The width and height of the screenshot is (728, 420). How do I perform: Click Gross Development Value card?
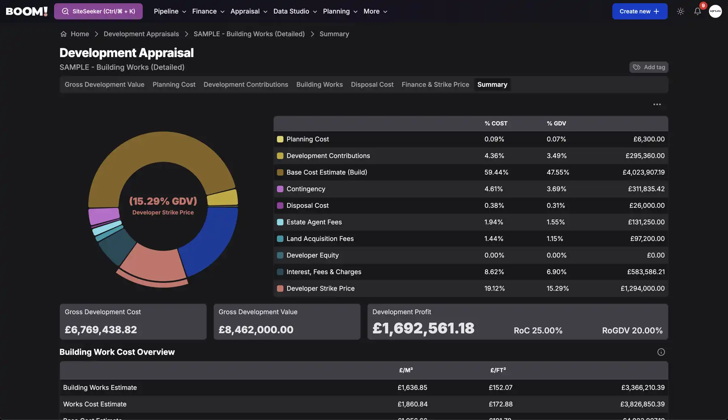pos(287,322)
